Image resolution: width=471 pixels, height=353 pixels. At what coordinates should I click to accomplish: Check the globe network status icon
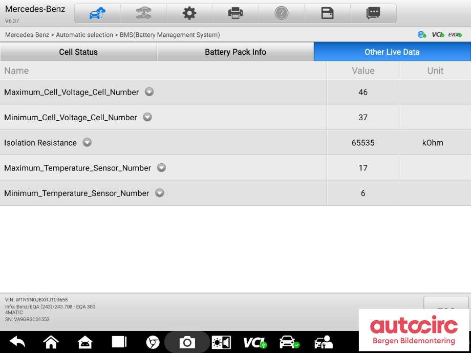[422, 35]
